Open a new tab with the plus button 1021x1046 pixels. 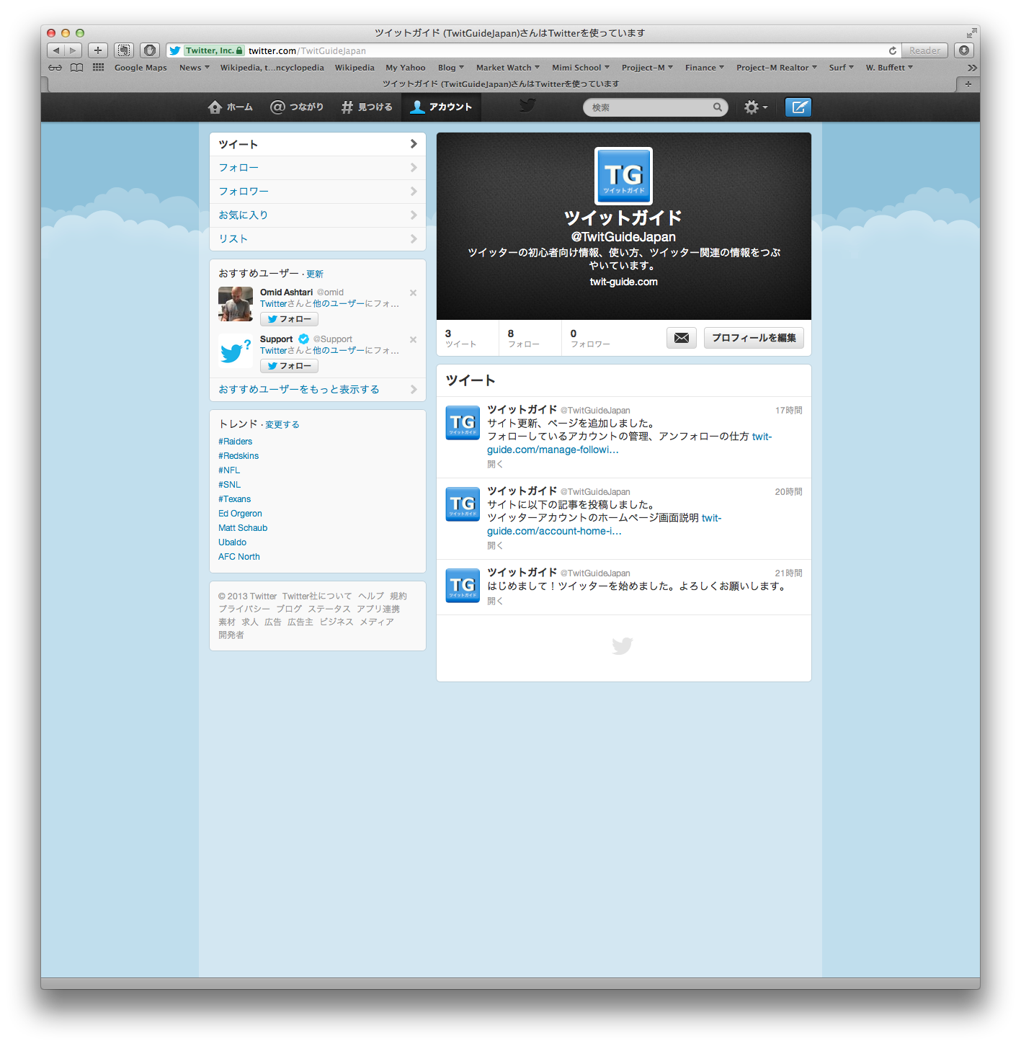(968, 84)
